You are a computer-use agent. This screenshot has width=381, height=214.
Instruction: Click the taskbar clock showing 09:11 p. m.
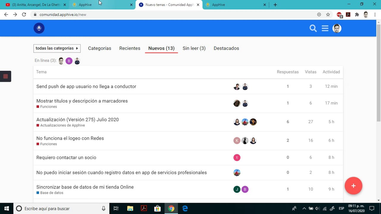356,208
